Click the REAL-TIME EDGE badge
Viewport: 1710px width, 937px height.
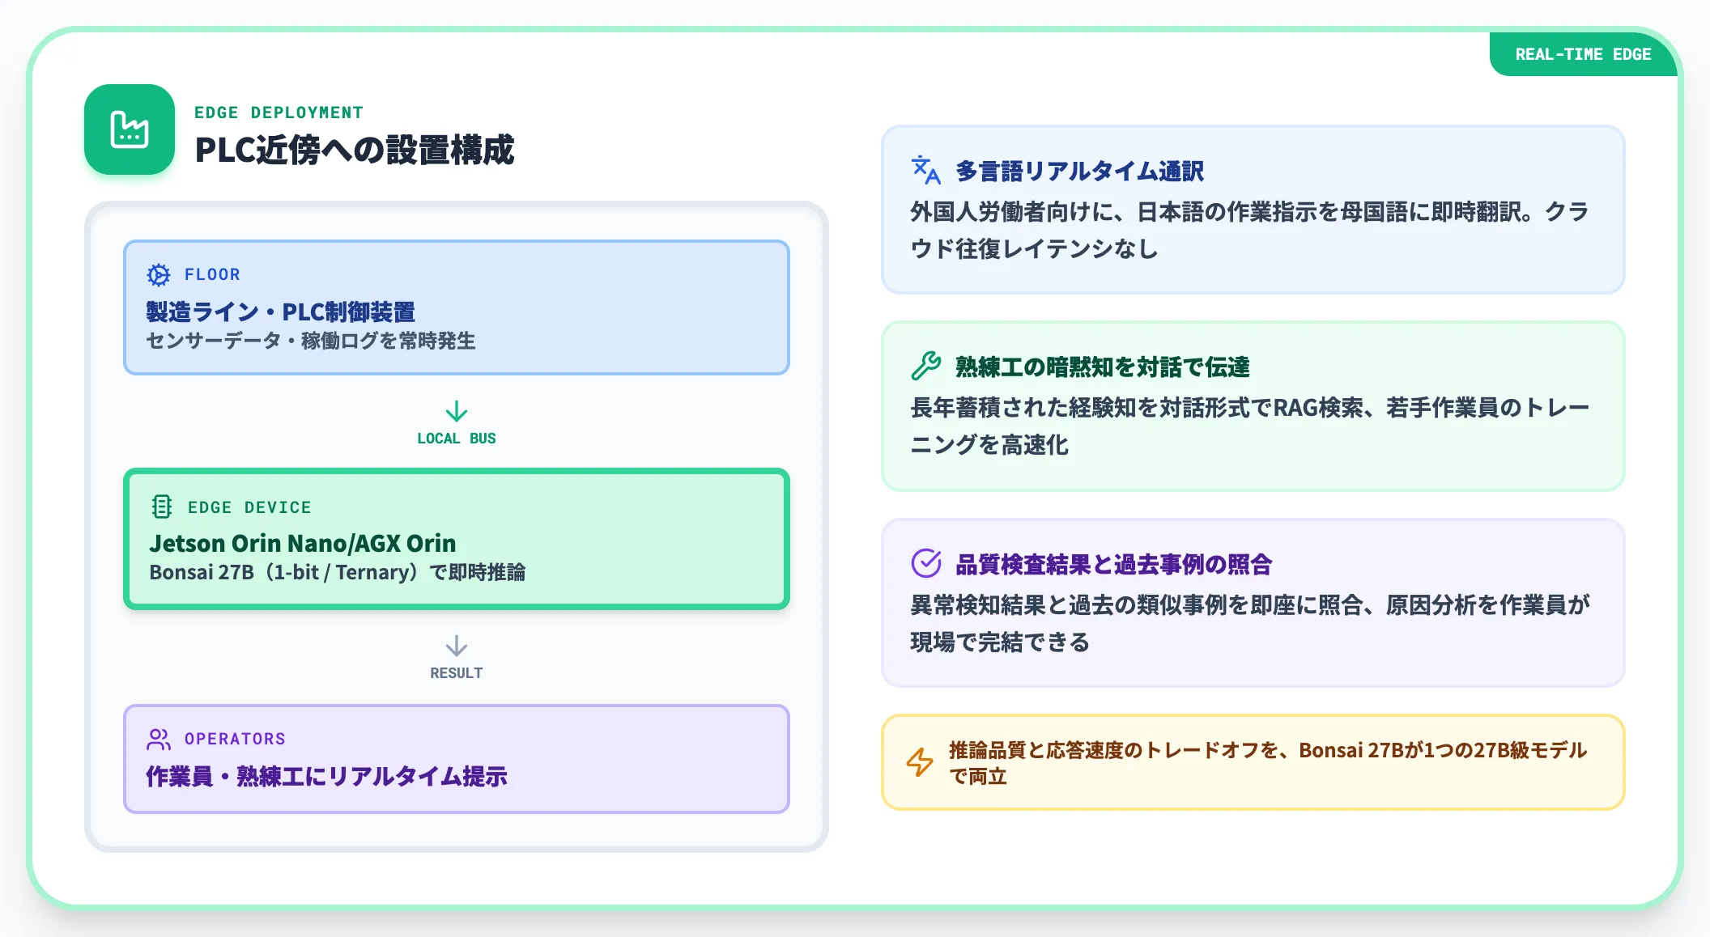(1583, 54)
